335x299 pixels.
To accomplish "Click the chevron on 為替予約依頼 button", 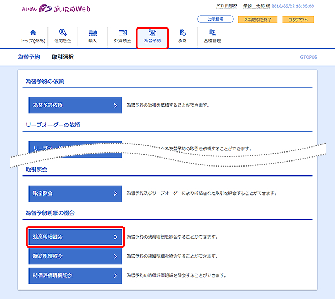I will click(116, 106).
